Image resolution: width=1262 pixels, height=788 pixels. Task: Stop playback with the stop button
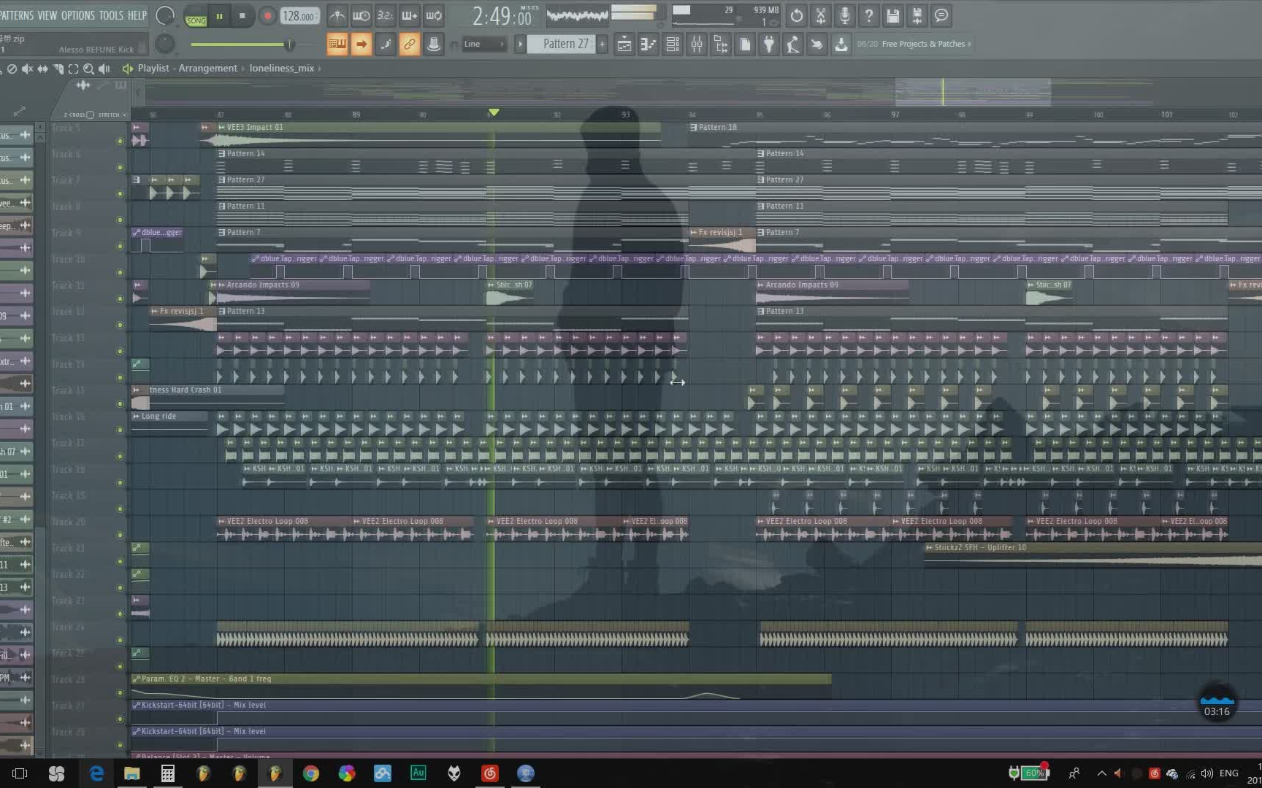click(242, 16)
